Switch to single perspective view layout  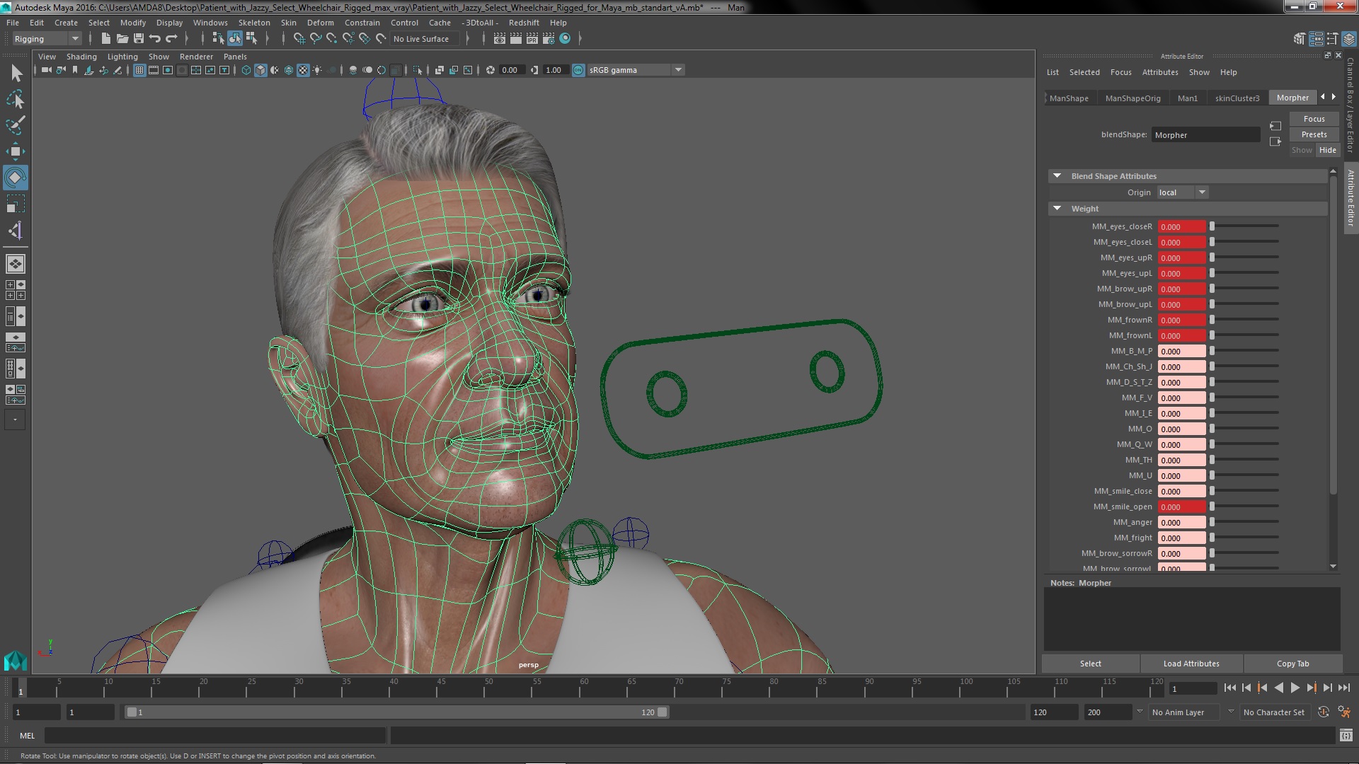coord(16,264)
